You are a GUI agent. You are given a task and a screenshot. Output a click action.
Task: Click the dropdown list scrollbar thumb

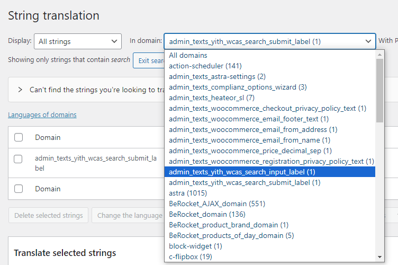(379, 91)
